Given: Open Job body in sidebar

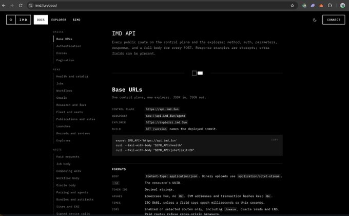Looking at the screenshot, I should (x=63, y=164).
